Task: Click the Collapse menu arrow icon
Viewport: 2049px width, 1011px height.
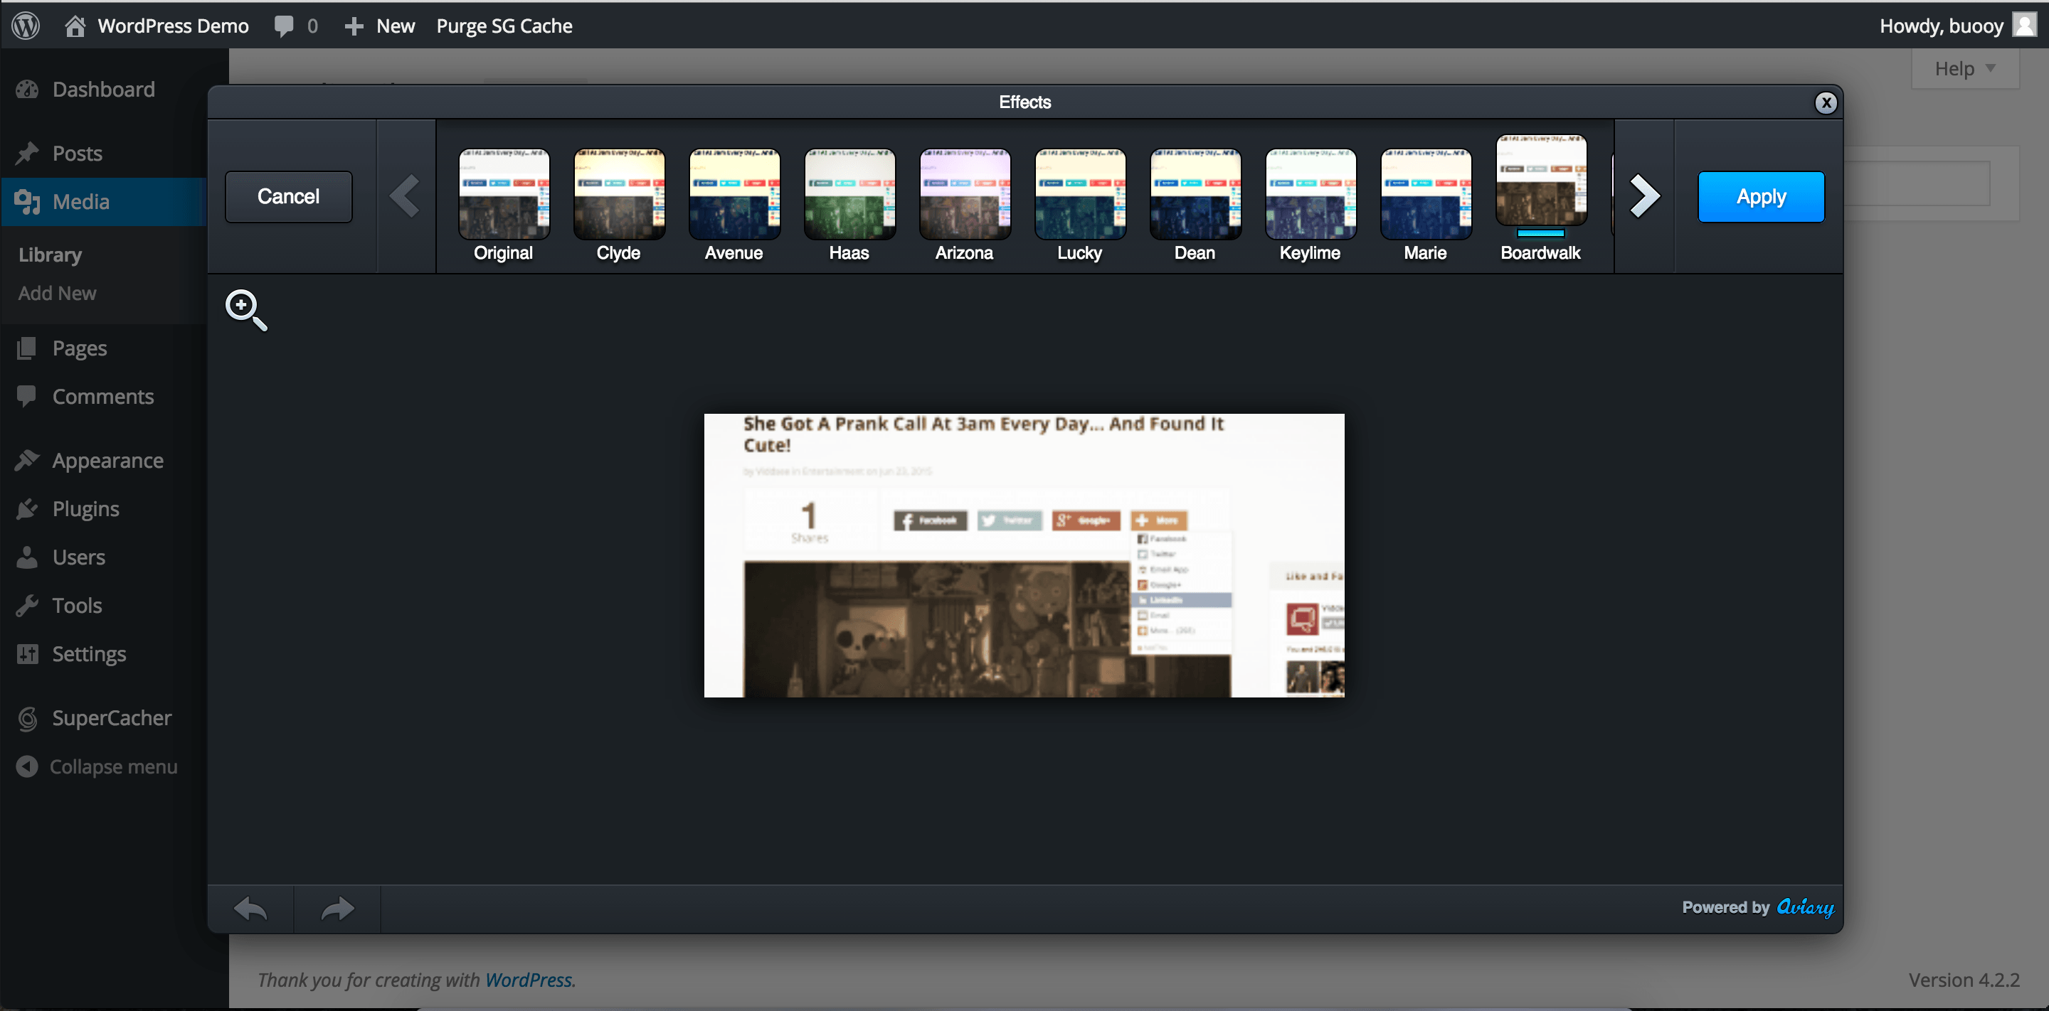Action: click(27, 766)
